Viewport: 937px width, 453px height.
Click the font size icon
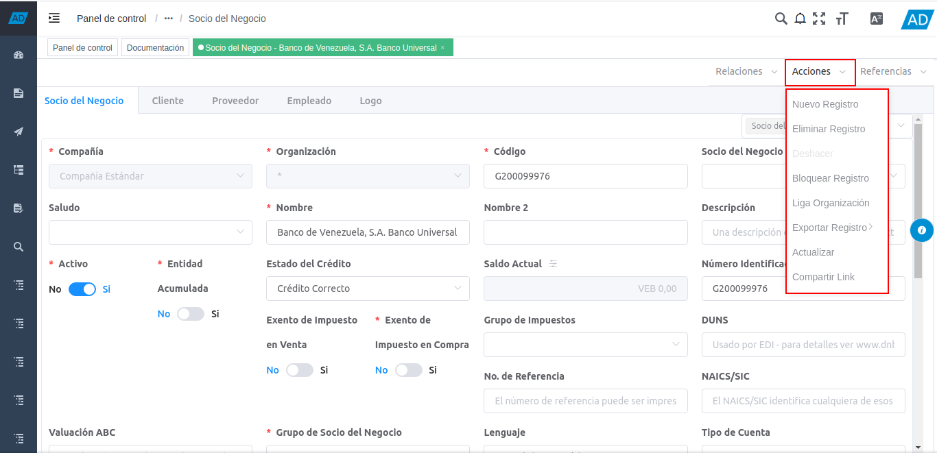coord(842,19)
